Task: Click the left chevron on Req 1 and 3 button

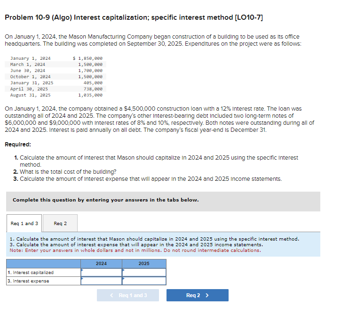Action: [111, 295]
